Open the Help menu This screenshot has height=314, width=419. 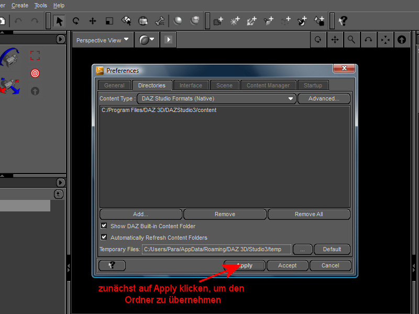(x=59, y=5)
